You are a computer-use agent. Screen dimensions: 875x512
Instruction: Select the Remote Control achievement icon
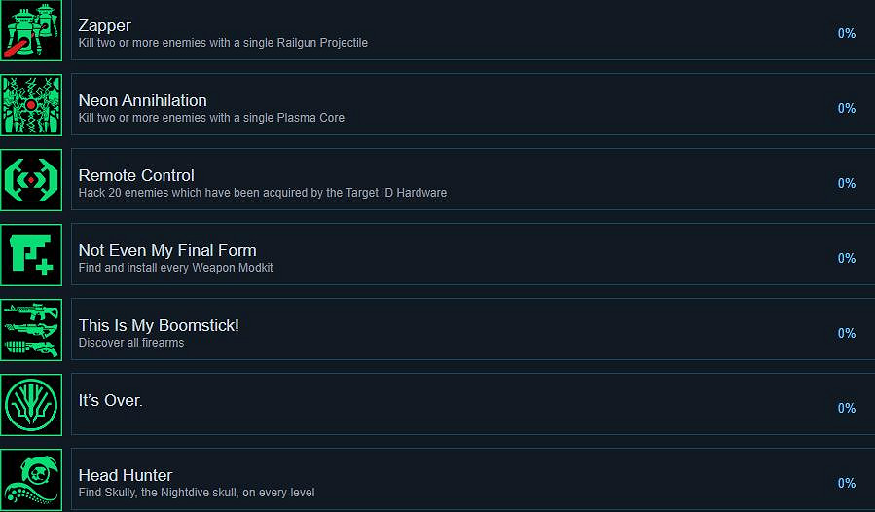pos(31,180)
